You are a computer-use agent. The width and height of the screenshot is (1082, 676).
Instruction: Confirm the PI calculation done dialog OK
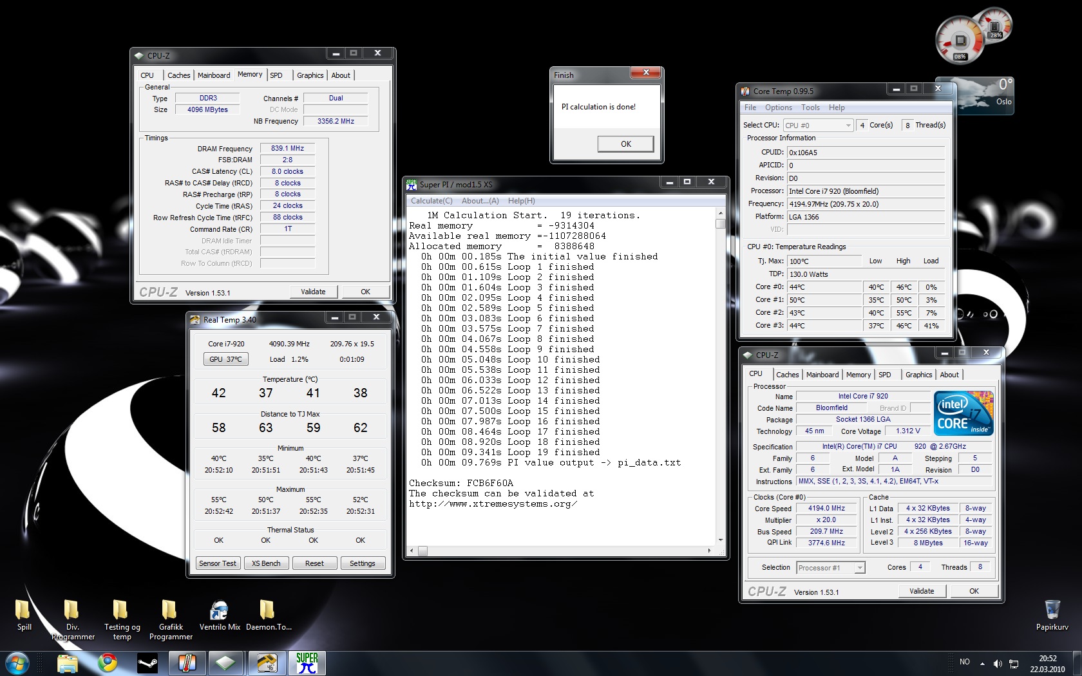625,144
